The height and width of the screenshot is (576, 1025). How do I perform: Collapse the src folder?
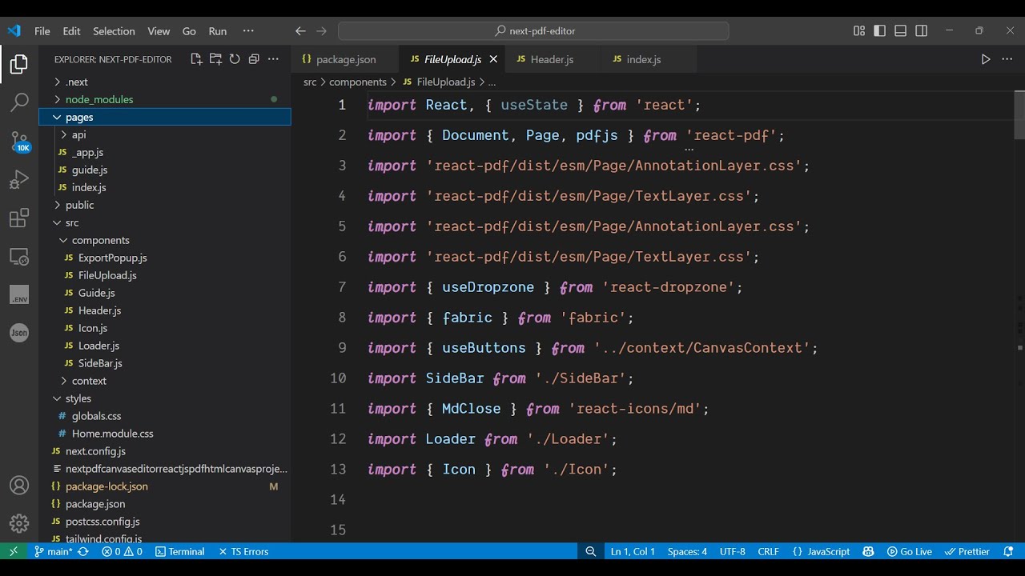165,222
